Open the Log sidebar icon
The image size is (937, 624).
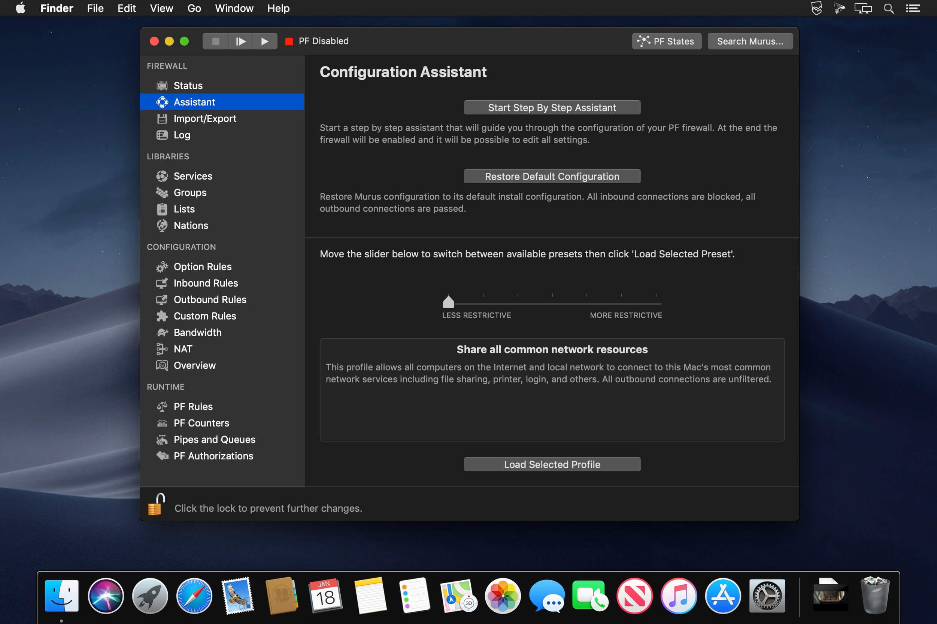pyautogui.click(x=162, y=135)
